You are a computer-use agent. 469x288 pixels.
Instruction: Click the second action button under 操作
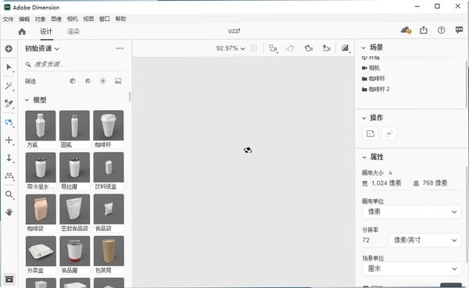click(x=388, y=133)
